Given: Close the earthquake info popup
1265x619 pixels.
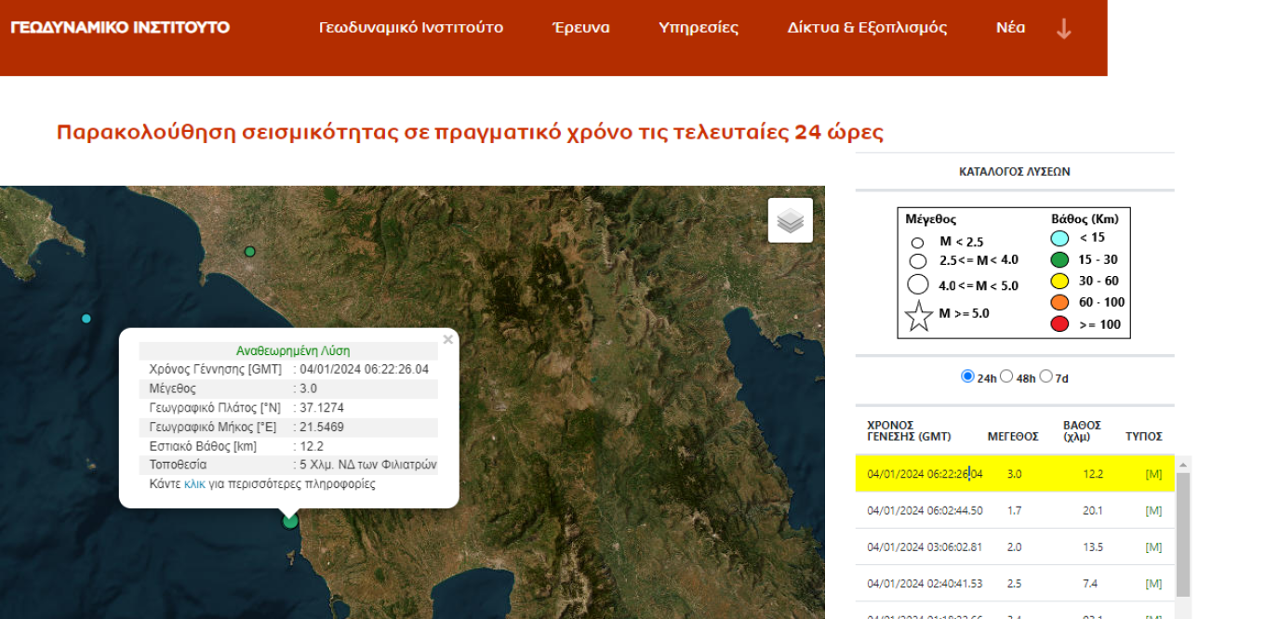Looking at the screenshot, I should point(448,340).
